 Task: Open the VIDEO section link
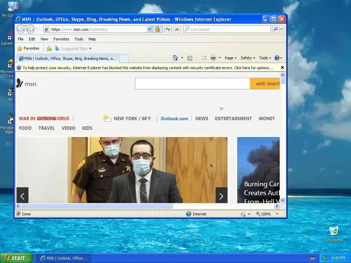coord(68,128)
